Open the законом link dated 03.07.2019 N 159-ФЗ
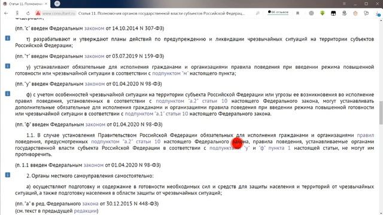 pyautogui.click(x=95, y=56)
